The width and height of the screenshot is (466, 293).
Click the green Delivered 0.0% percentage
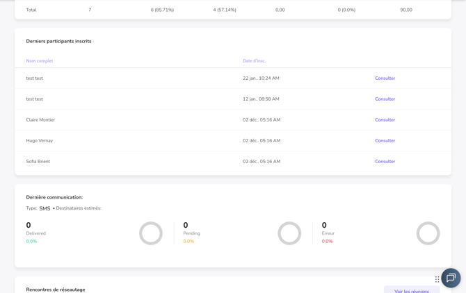coord(31,242)
